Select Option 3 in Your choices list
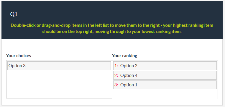The width and height of the screenshot is (225, 107). [x=59, y=66]
